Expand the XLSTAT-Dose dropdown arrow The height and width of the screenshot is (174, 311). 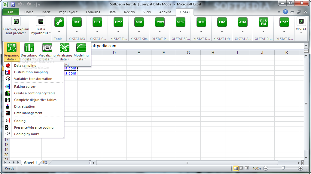coord(284,32)
